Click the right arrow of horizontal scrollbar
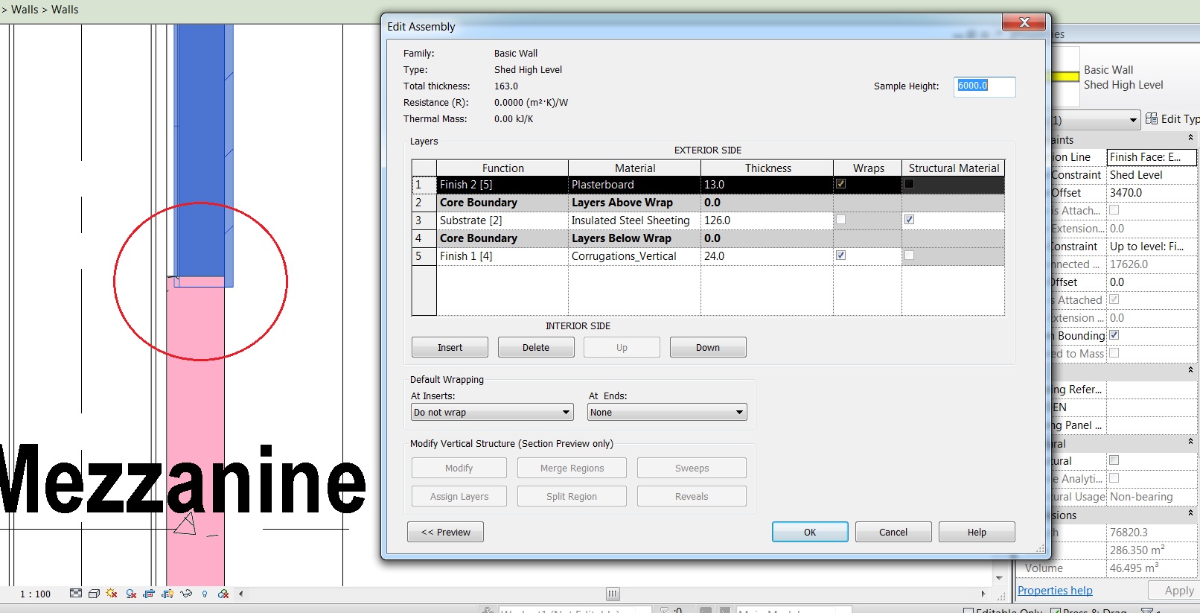This screenshot has width=1200, height=613. (983, 594)
